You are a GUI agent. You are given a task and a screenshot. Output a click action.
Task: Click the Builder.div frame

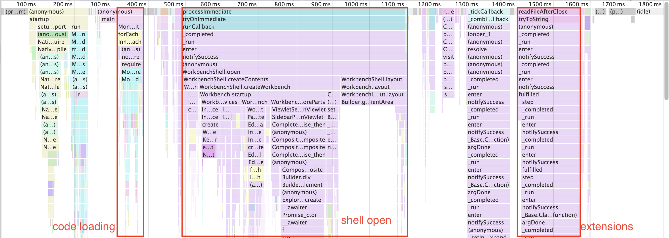click(x=303, y=177)
